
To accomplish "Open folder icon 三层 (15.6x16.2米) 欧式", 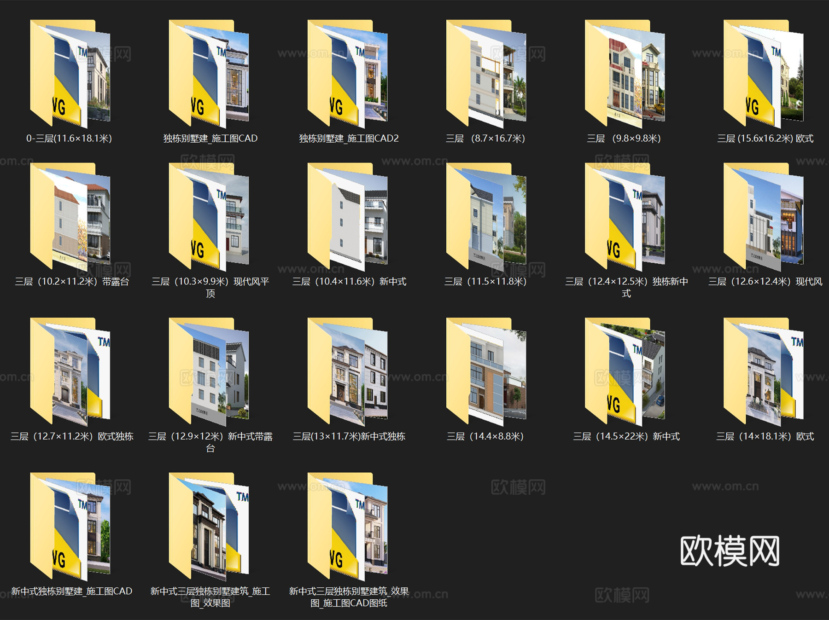I will pyautogui.click(x=763, y=74).
